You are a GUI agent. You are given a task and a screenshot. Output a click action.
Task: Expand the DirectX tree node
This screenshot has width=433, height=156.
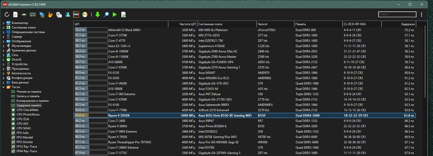click(3, 60)
